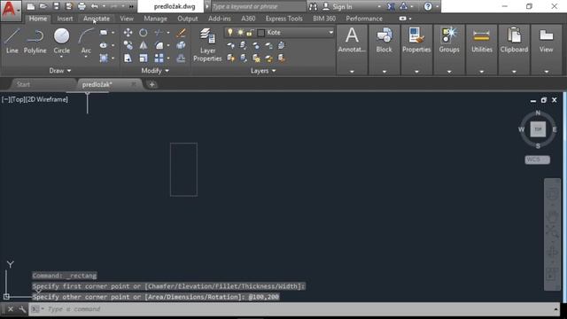Open the Circle tool dropdown arrow
This screenshot has width=567, height=319.
tap(61, 57)
